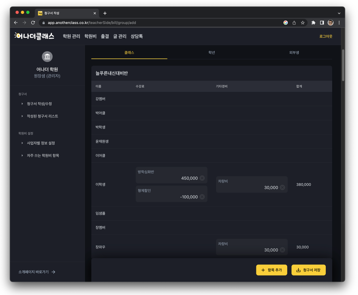
Task: Select the student row 윤재원생
Action: click(212, 141)
